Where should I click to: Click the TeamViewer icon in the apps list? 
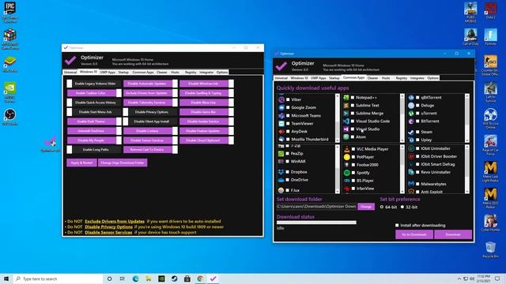click(x=281, y=124)
